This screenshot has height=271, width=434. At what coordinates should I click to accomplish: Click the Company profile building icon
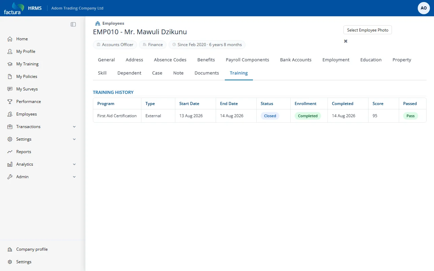click(10, 249)
